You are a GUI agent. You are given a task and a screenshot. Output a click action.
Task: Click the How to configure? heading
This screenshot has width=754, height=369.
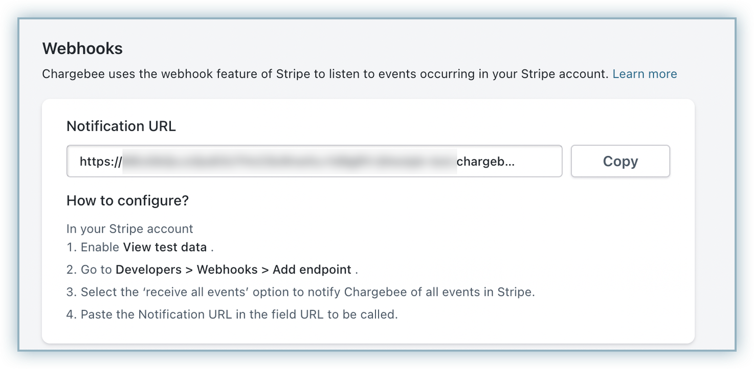(x=127, y=201)
